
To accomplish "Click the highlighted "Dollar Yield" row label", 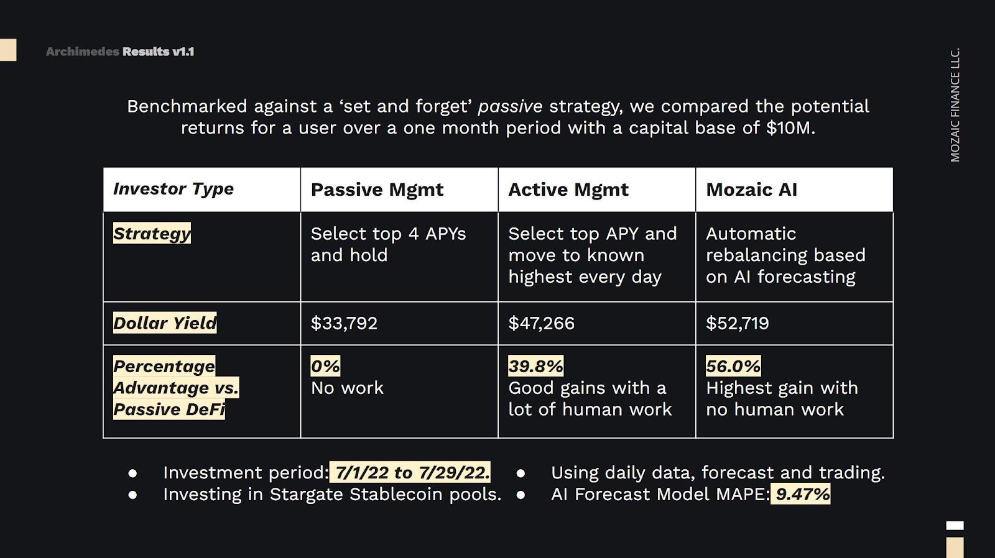I will 165,323.
